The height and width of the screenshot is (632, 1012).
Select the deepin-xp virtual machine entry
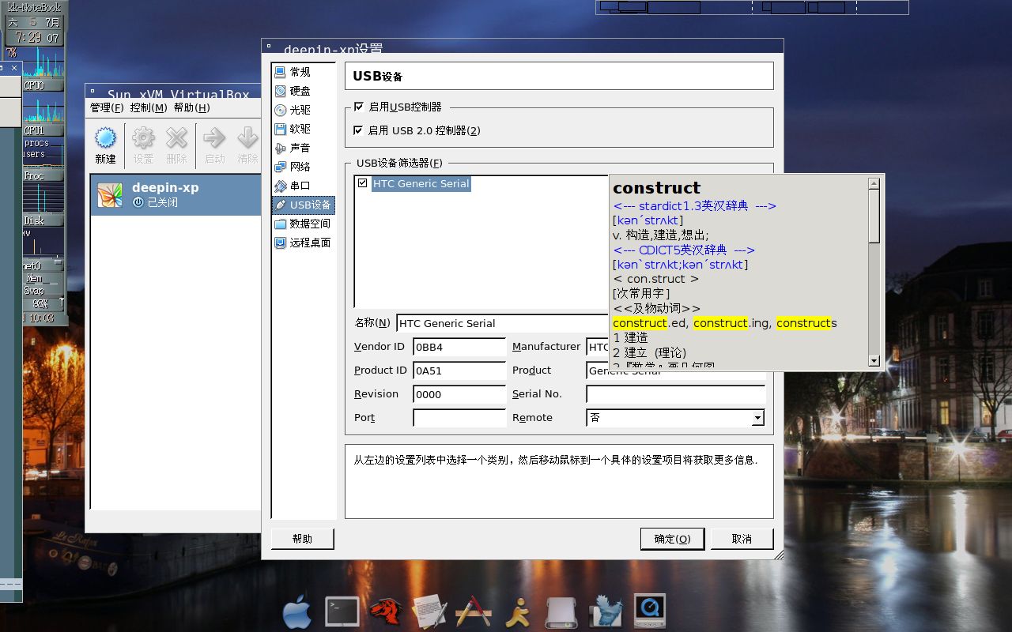pos(176,194)
